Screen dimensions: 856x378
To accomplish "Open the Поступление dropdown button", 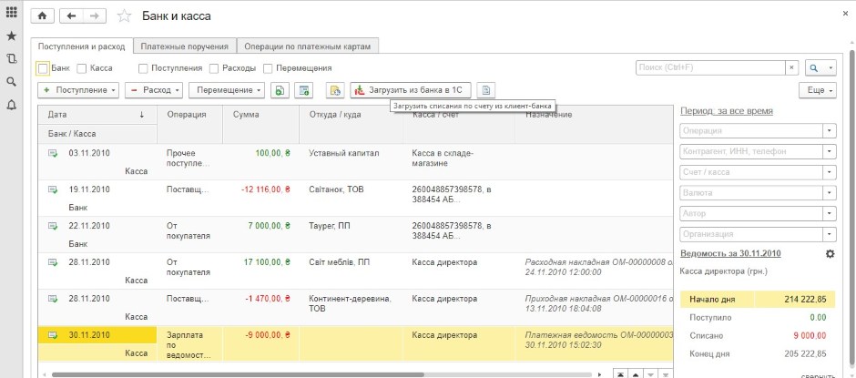I will pos(78,91).
